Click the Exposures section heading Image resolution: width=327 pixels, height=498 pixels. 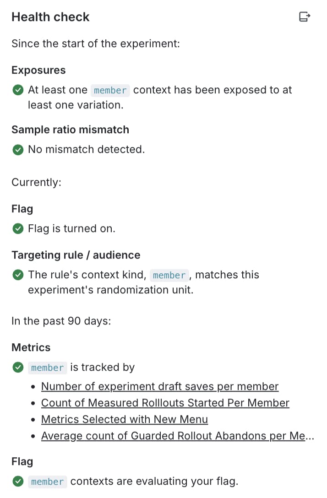click(38, 70)
